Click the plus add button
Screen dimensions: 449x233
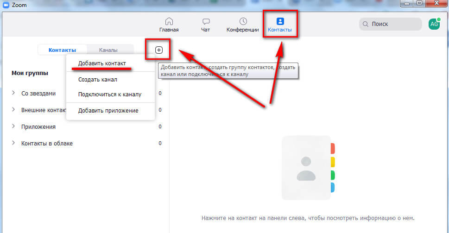[158, 50]
